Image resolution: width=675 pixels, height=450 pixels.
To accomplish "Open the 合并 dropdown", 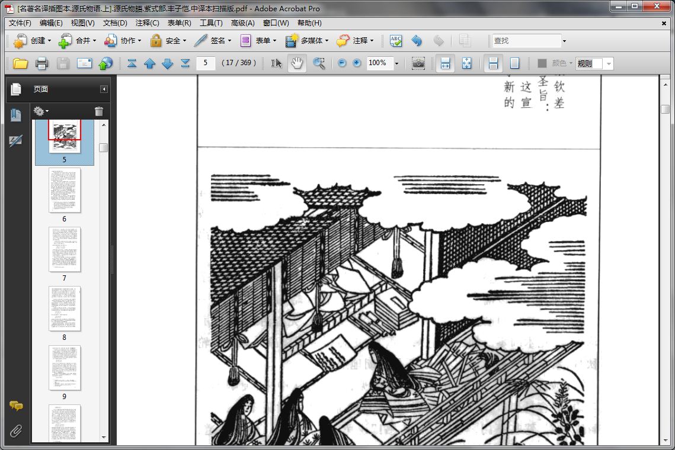I will coord(78,41).
